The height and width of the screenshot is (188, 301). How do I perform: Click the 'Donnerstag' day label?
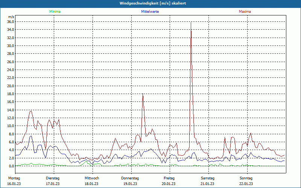130,178
